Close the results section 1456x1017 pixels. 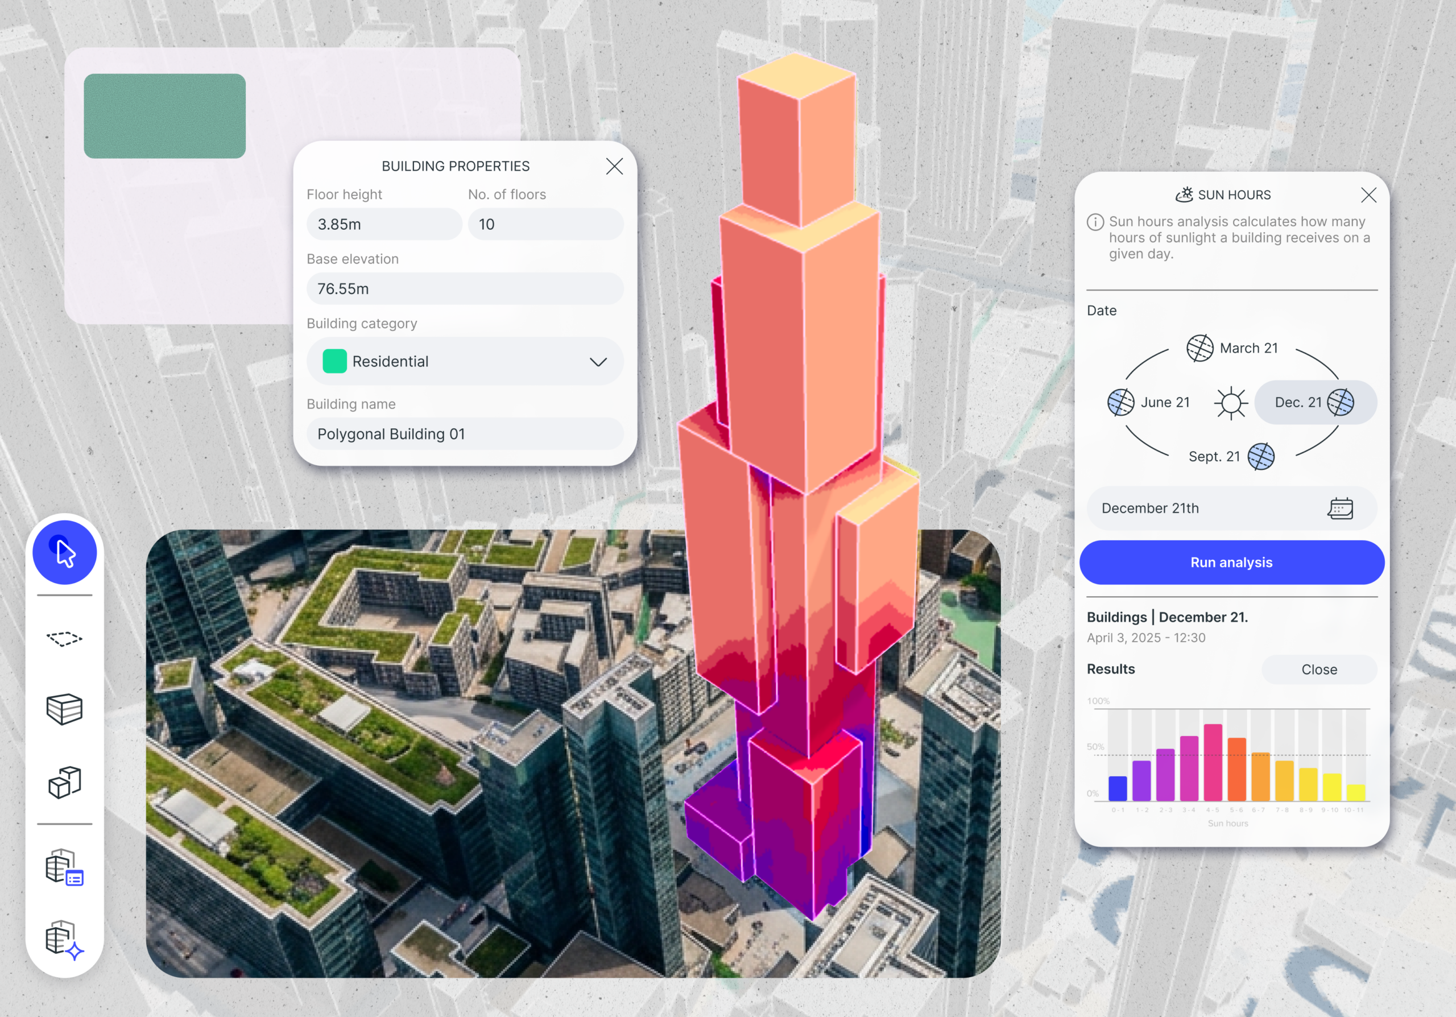1319,669
